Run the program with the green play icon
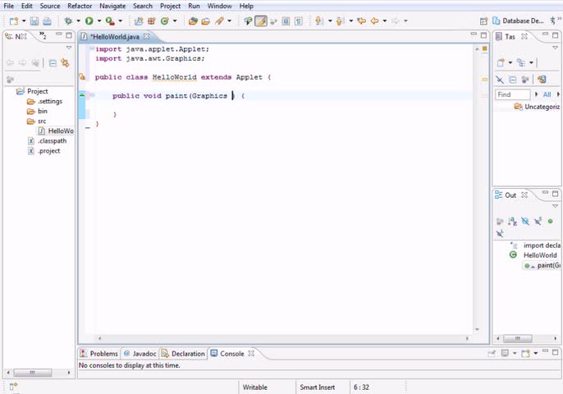 (x=89, y=21)
